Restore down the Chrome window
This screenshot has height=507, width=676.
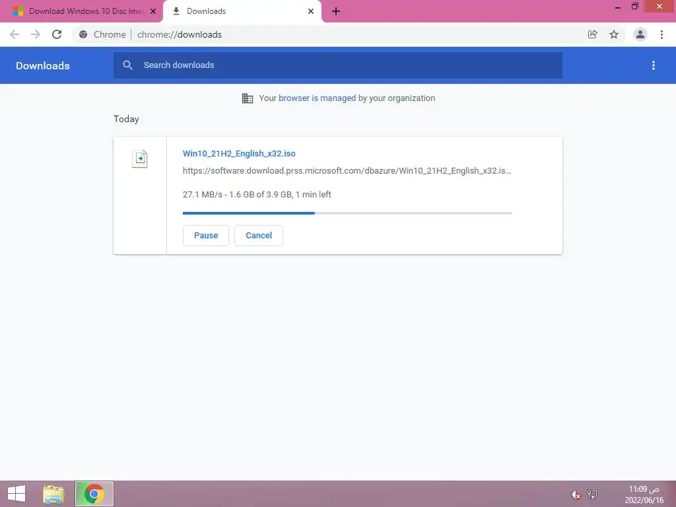tap(634, 7)
